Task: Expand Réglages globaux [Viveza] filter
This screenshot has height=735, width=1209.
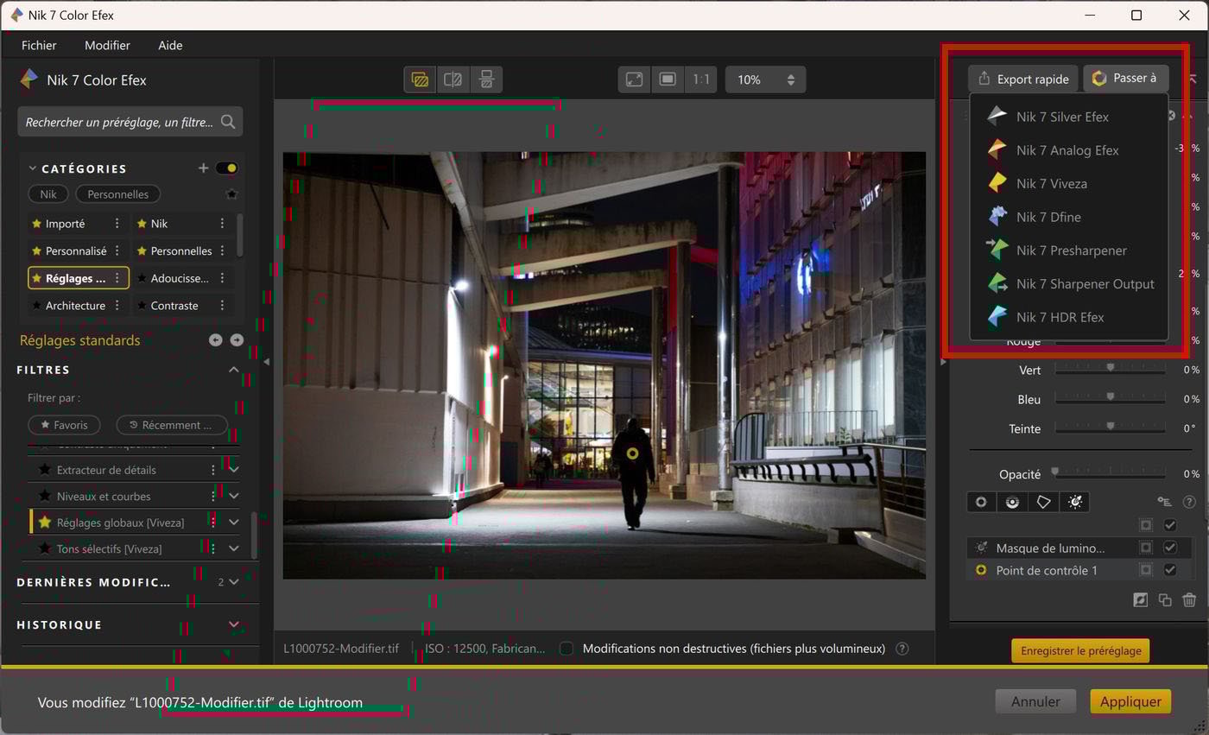Action: (233, 523)
